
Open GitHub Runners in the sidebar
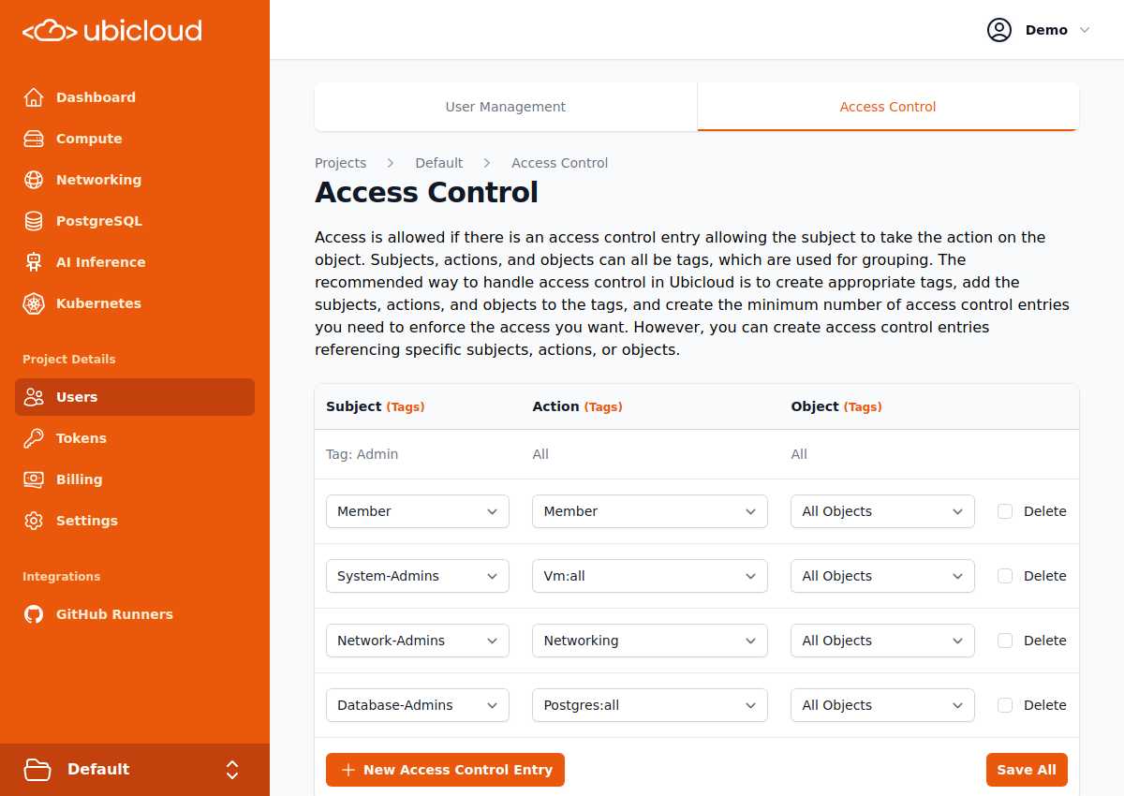click(x=135, y=614)
